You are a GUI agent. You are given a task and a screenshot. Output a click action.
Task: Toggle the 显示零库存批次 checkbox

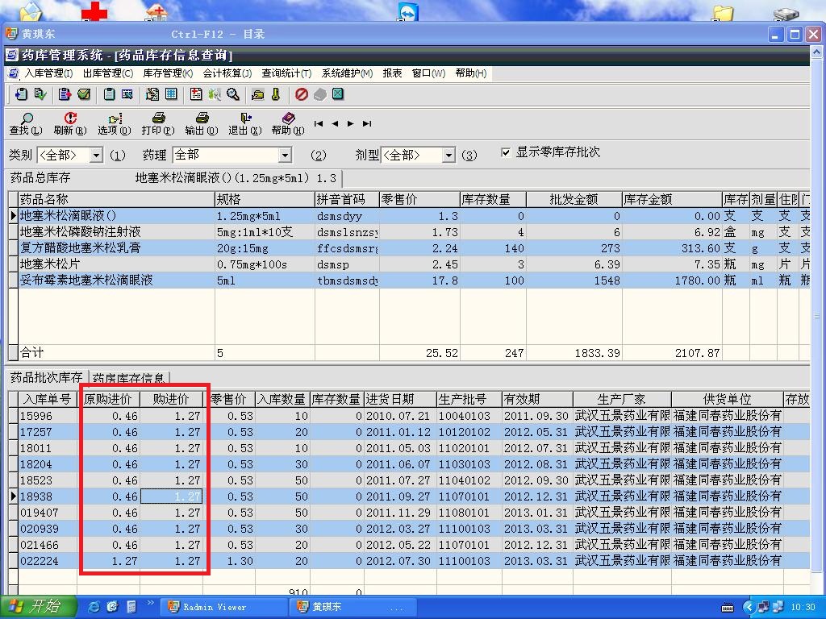[x=506, y=152]
